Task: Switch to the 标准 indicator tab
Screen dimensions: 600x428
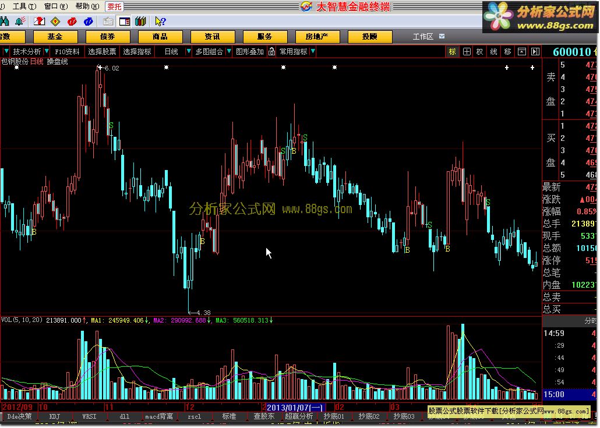Action: tap(229, 416)
